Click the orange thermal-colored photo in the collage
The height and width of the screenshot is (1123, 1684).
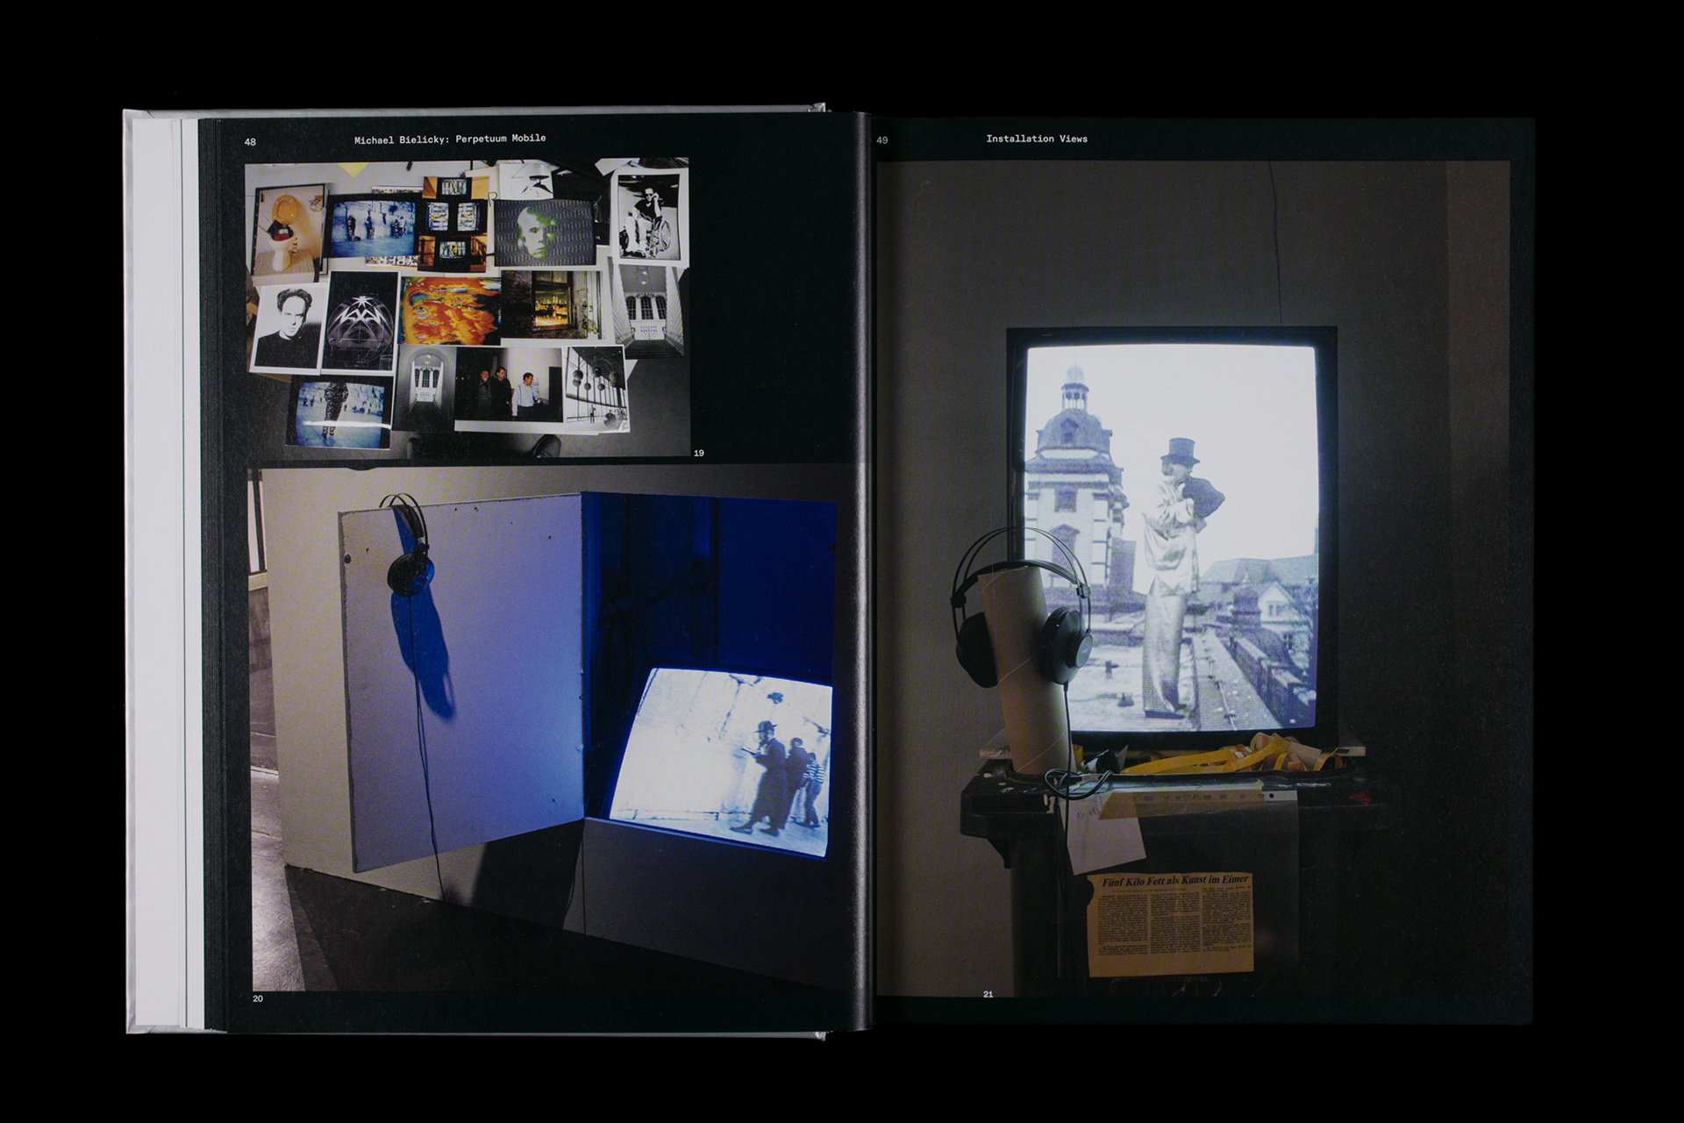[x=451, y=310]
